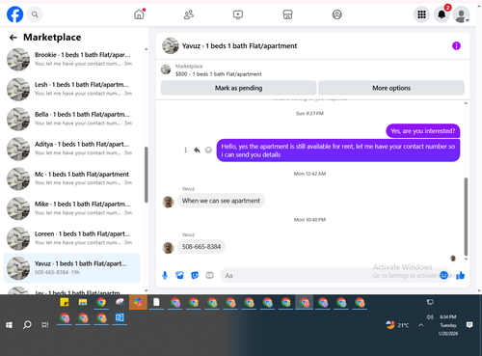
Task: Choose a sticker with the sticker icon
Action: coord(195,275)
